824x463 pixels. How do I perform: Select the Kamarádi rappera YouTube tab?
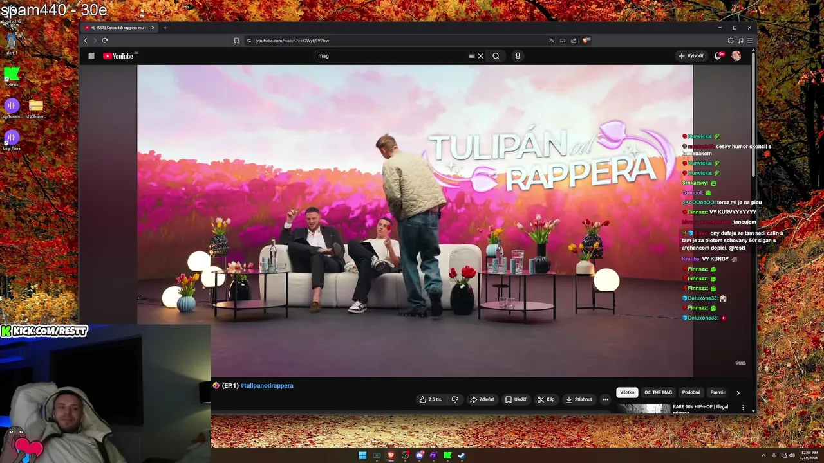119,28
